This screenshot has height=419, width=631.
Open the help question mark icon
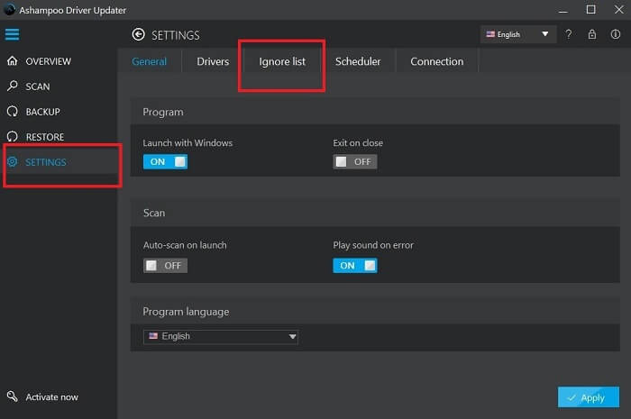click(568, 34)
